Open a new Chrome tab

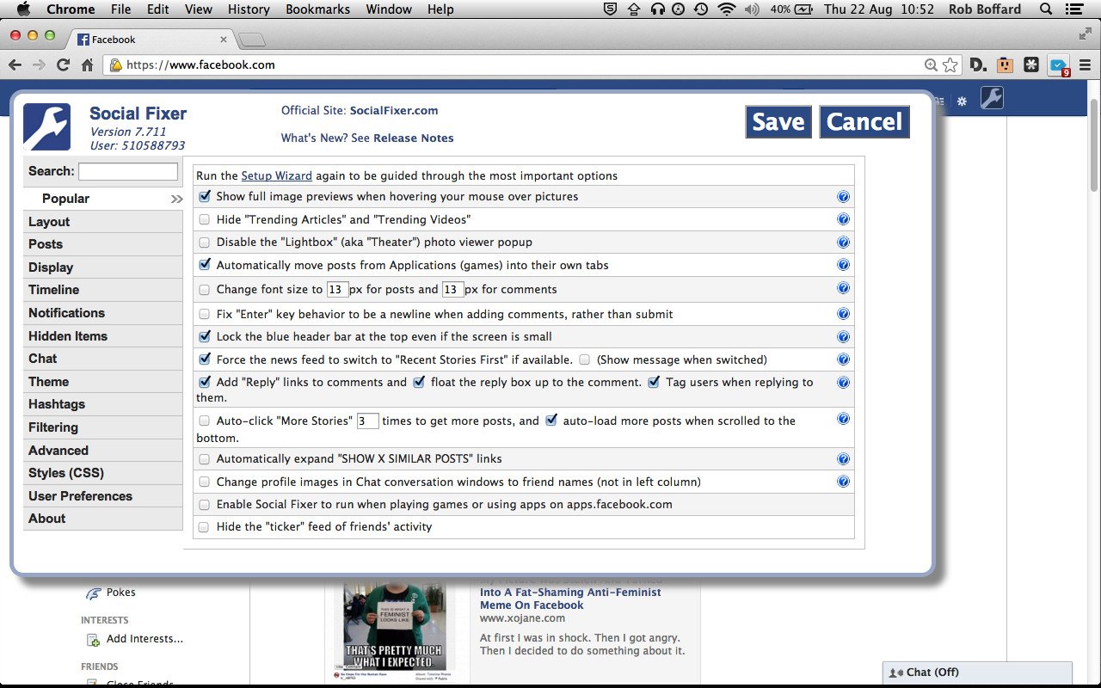pos(252,40)
